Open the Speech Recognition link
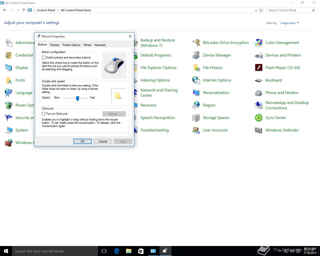 click(x=157, y=118)
